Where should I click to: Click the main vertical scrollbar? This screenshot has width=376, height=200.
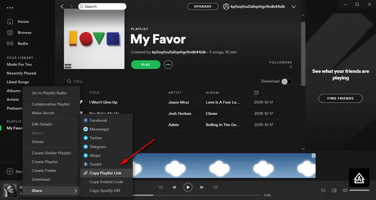coord(303,54)
